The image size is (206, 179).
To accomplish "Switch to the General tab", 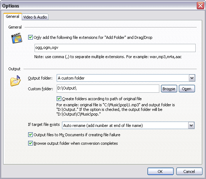I will (x=12, y=16).
